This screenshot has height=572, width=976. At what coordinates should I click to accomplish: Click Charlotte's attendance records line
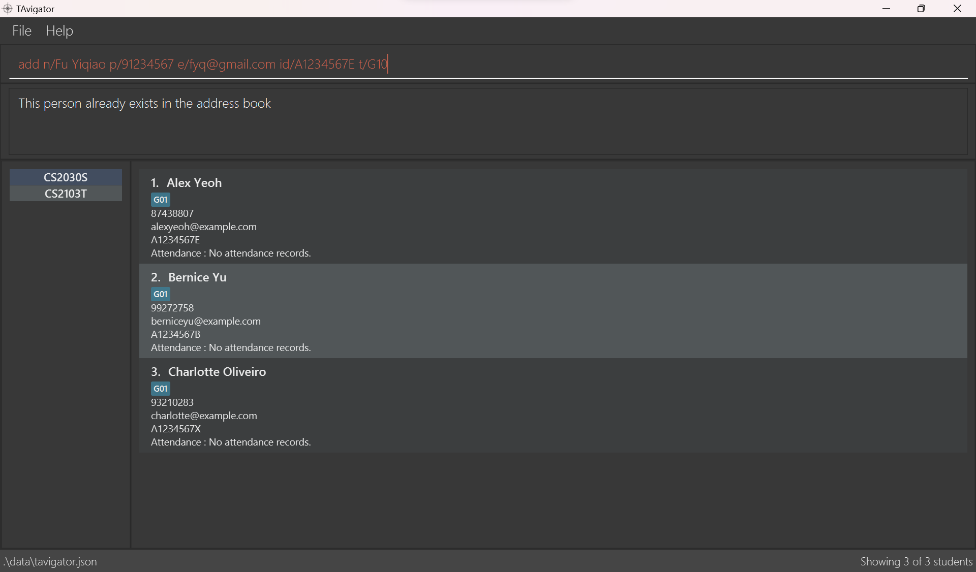coord(231,442)
